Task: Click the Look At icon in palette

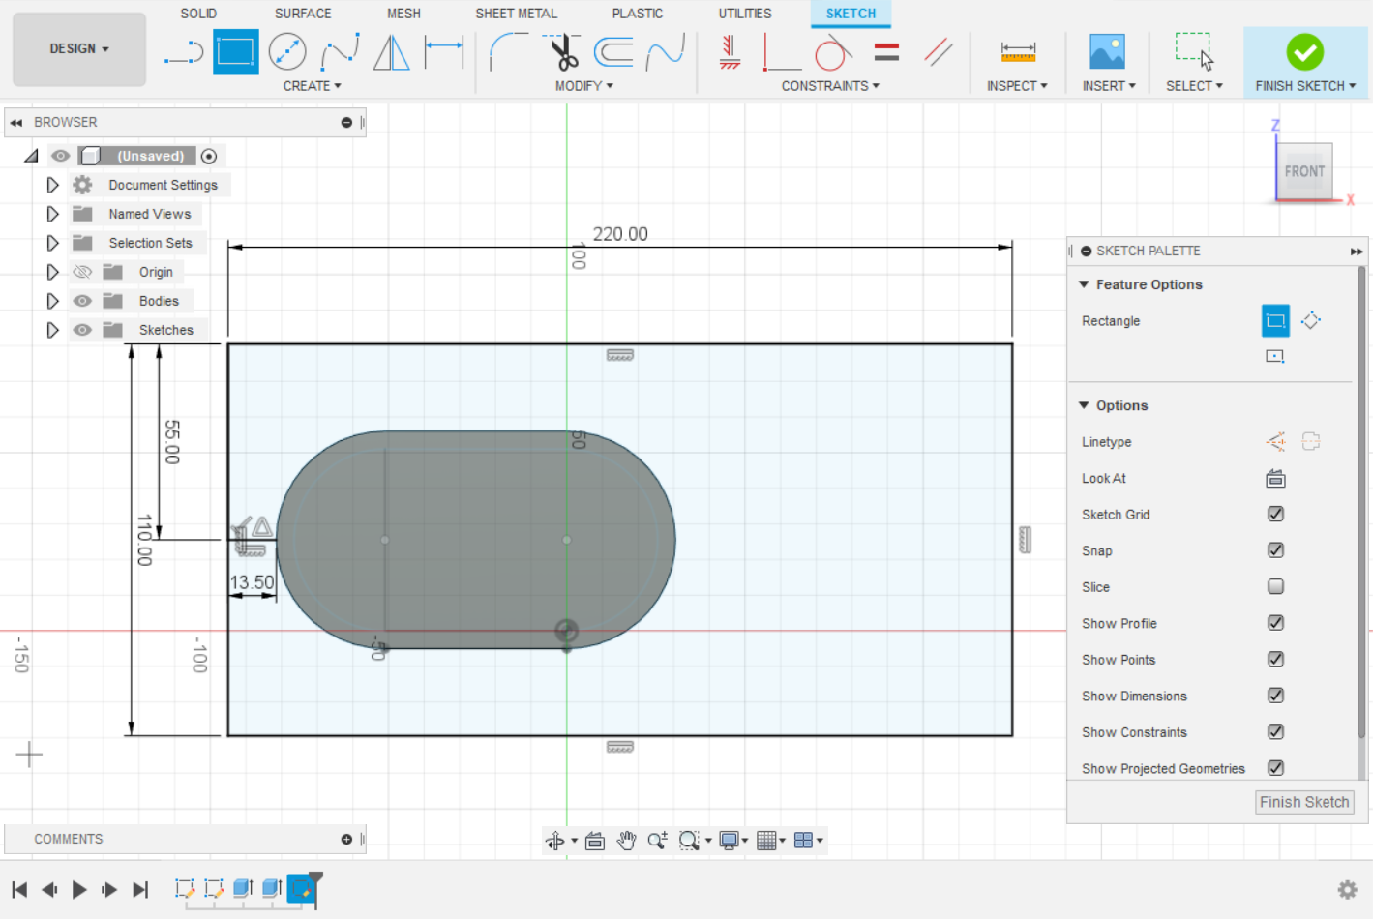Action: [x=1275, y=478]
